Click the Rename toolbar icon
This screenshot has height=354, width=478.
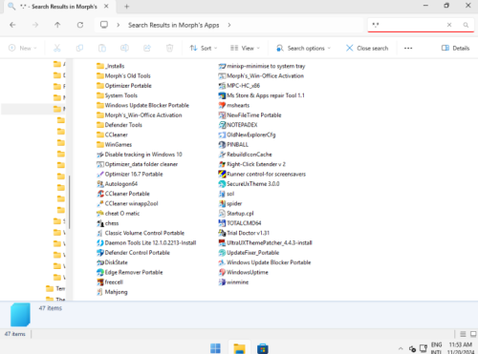coord(124,48)
